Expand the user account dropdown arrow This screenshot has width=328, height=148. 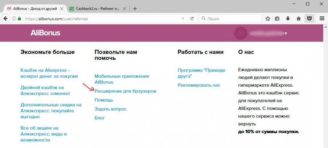pos(286,33)
